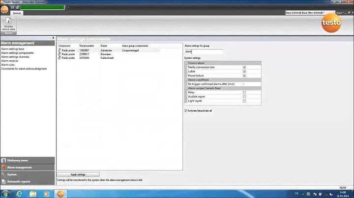Select the Garderobe radio probe row icon

pos(59,50)
